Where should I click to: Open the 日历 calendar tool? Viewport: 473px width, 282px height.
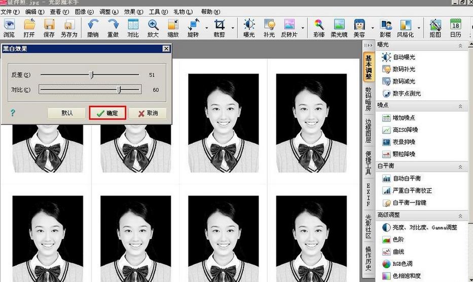pos(455,27)
